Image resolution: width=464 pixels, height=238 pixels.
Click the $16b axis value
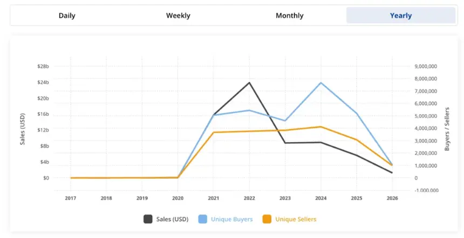[43, 114]
